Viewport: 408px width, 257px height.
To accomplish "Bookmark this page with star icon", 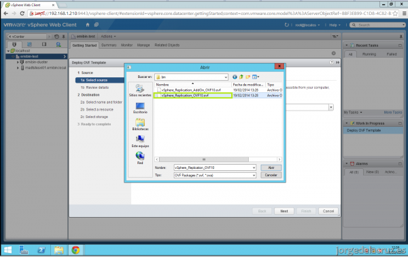I will click(395, 14).
